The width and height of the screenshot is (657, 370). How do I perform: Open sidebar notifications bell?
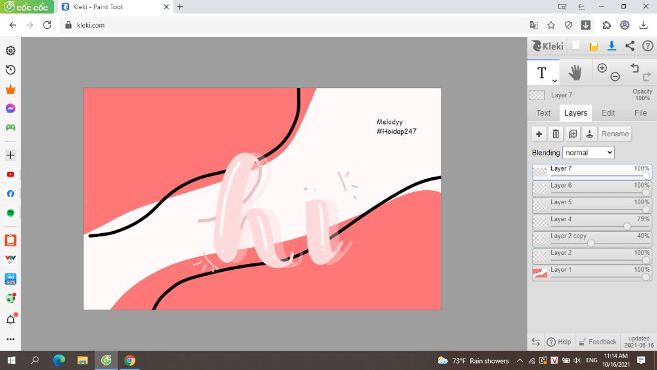tap(10, 320)
